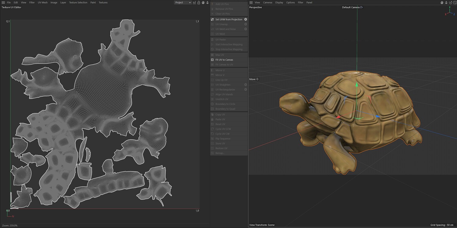This screenshot has height=228, width=457.
Task: Open the File menu in UV editor
Action: (x=9, y=2)
